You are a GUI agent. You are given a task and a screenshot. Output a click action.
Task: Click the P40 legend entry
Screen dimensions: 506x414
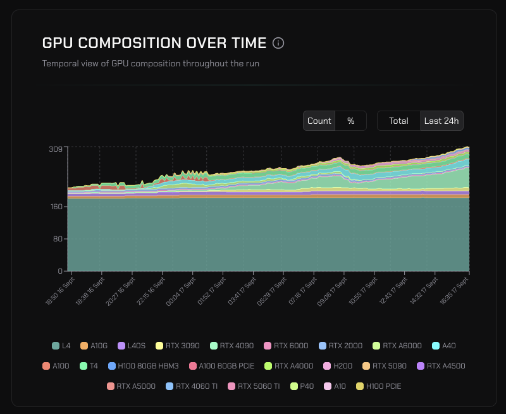point(302,386)
